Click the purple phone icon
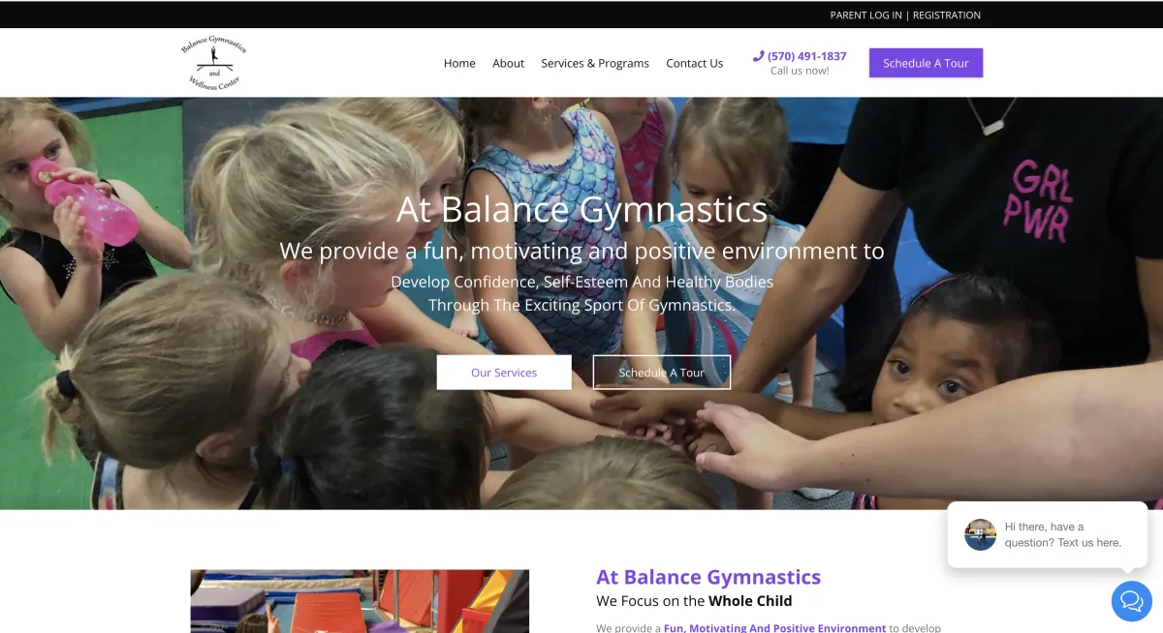 (x=758, y=56)
